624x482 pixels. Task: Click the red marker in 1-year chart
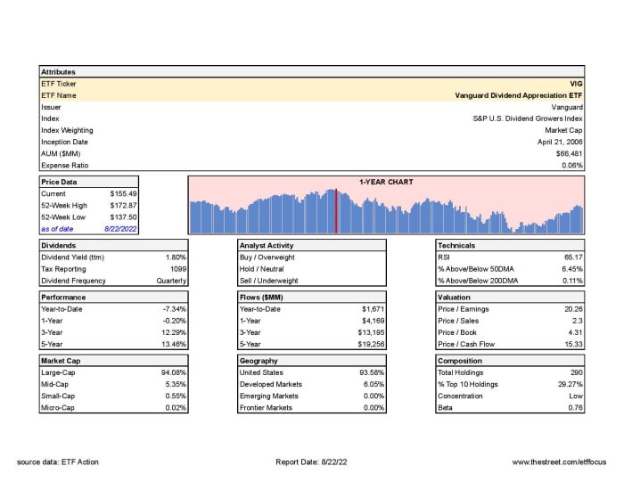(x=336, y=211)
